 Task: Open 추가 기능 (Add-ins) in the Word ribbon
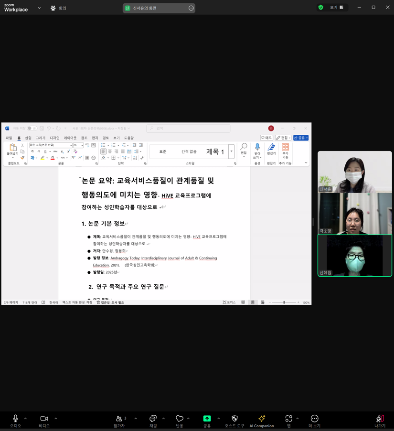tap(286, 149)
